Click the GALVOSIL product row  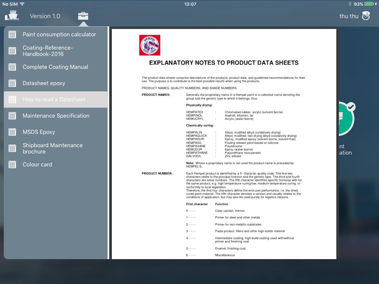(214, 156)
